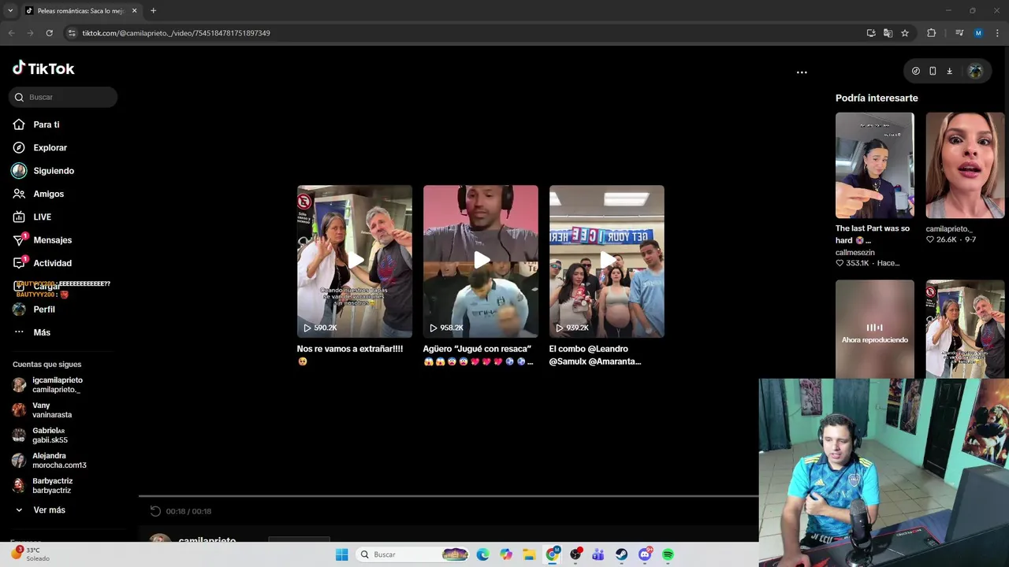The height and width of the screenshot is (567, 1009).
Task: Click the Chrome install app icon
Action: [x=871, y=33]
